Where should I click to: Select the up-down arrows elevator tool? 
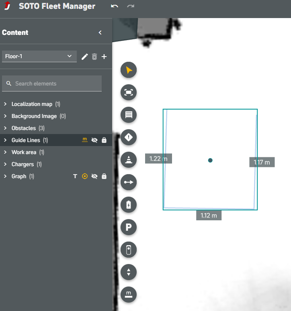coord(129,272)
